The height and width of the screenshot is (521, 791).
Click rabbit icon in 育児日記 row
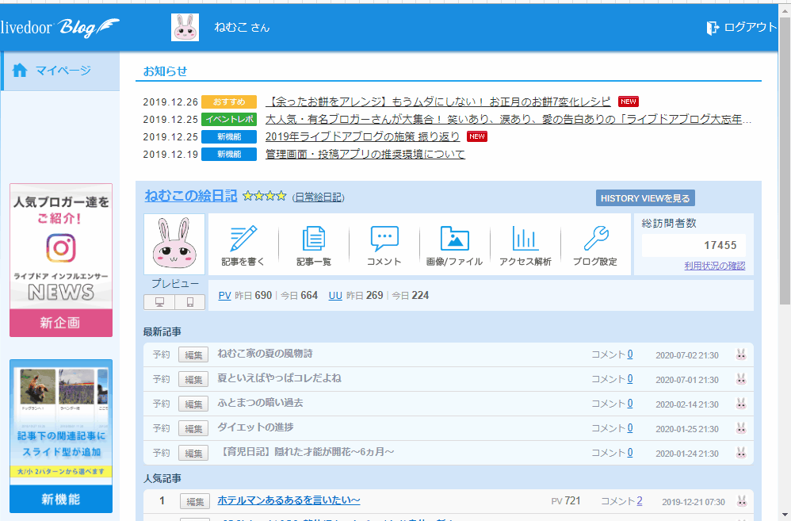coord(741,452)
